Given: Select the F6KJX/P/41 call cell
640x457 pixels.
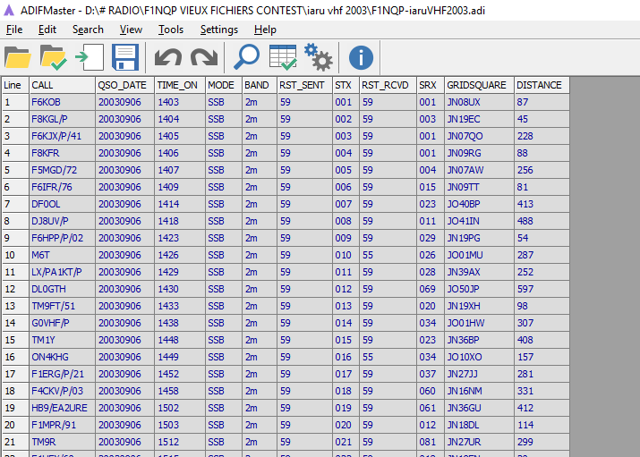Looking at the screenshot, I should (x=62, y=136).
